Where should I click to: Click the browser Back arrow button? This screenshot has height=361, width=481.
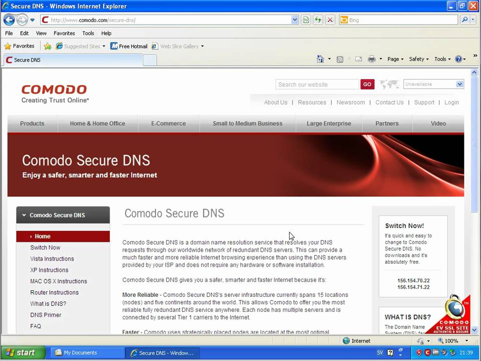click(x=9, y=20)
